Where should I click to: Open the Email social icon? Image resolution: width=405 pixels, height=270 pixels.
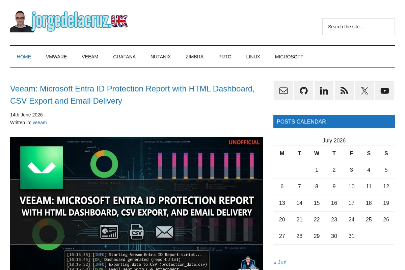point(283,91)
